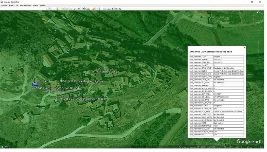Screen dimensions: 267x152
Task: Click the zoom slider on the map
Action: (258, 41)
